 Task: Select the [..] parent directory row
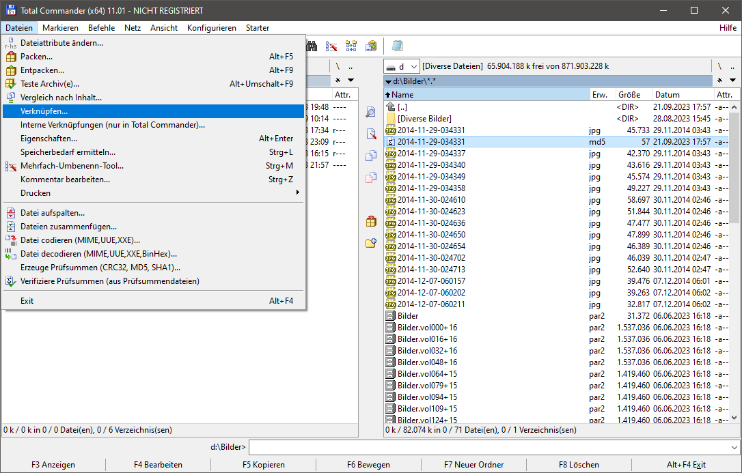(x=557, y=107)
